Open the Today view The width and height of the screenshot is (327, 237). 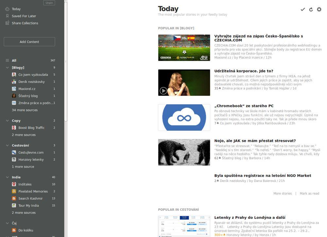click(x=16, y=9)
